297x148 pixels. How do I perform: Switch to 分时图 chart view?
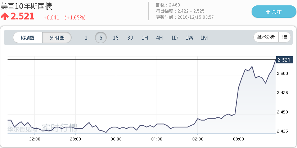point(57,37)
